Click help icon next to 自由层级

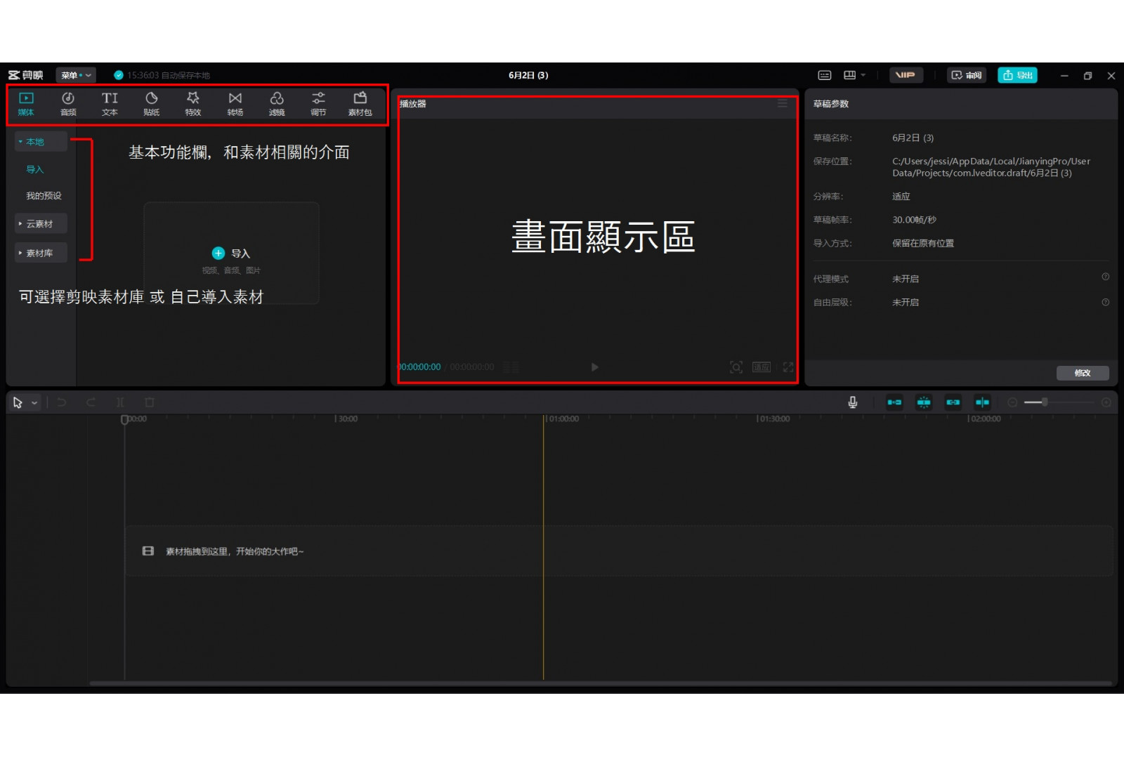point(1106,303)
